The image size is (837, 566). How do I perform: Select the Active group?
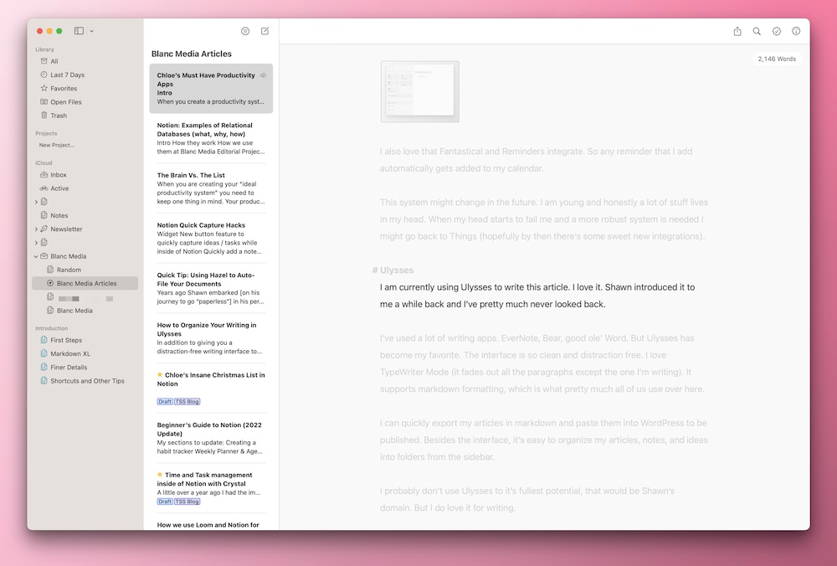click(85, 188)
